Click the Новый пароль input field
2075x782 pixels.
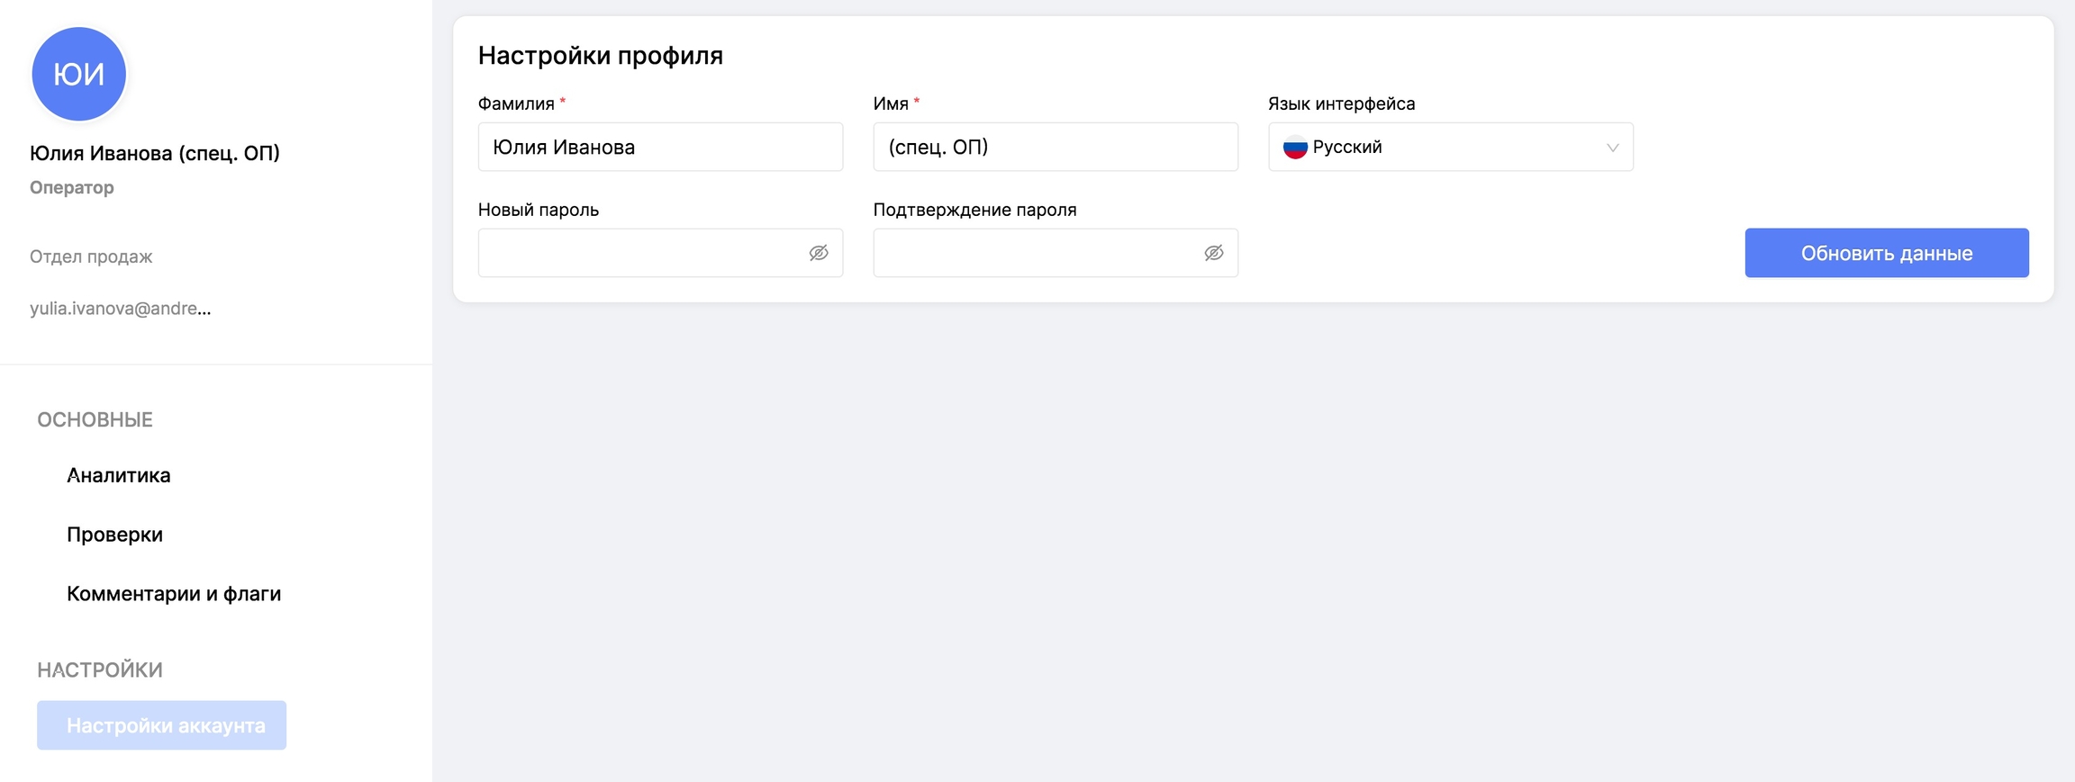click(x=639, y=253)
